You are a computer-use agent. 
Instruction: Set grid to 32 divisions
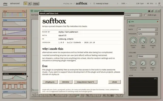click(82, 95)
